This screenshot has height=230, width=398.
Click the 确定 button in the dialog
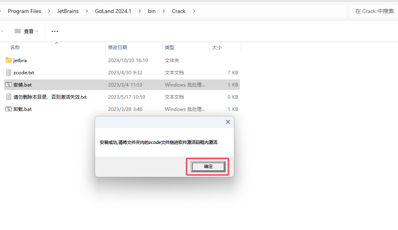point(208,166)
